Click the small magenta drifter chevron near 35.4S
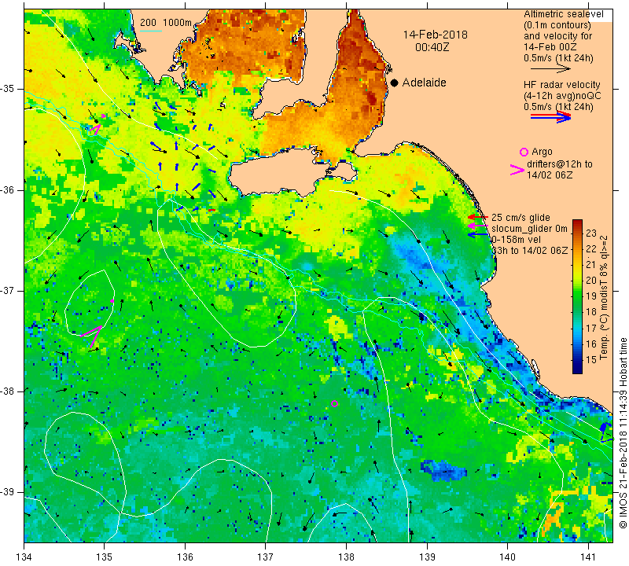Screen dimensions: 629x566 point(95,129)
